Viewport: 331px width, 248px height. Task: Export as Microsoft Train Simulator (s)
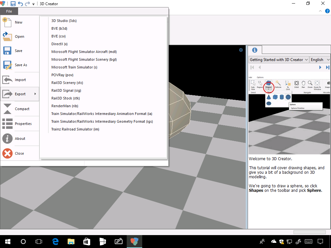point(74,67)
